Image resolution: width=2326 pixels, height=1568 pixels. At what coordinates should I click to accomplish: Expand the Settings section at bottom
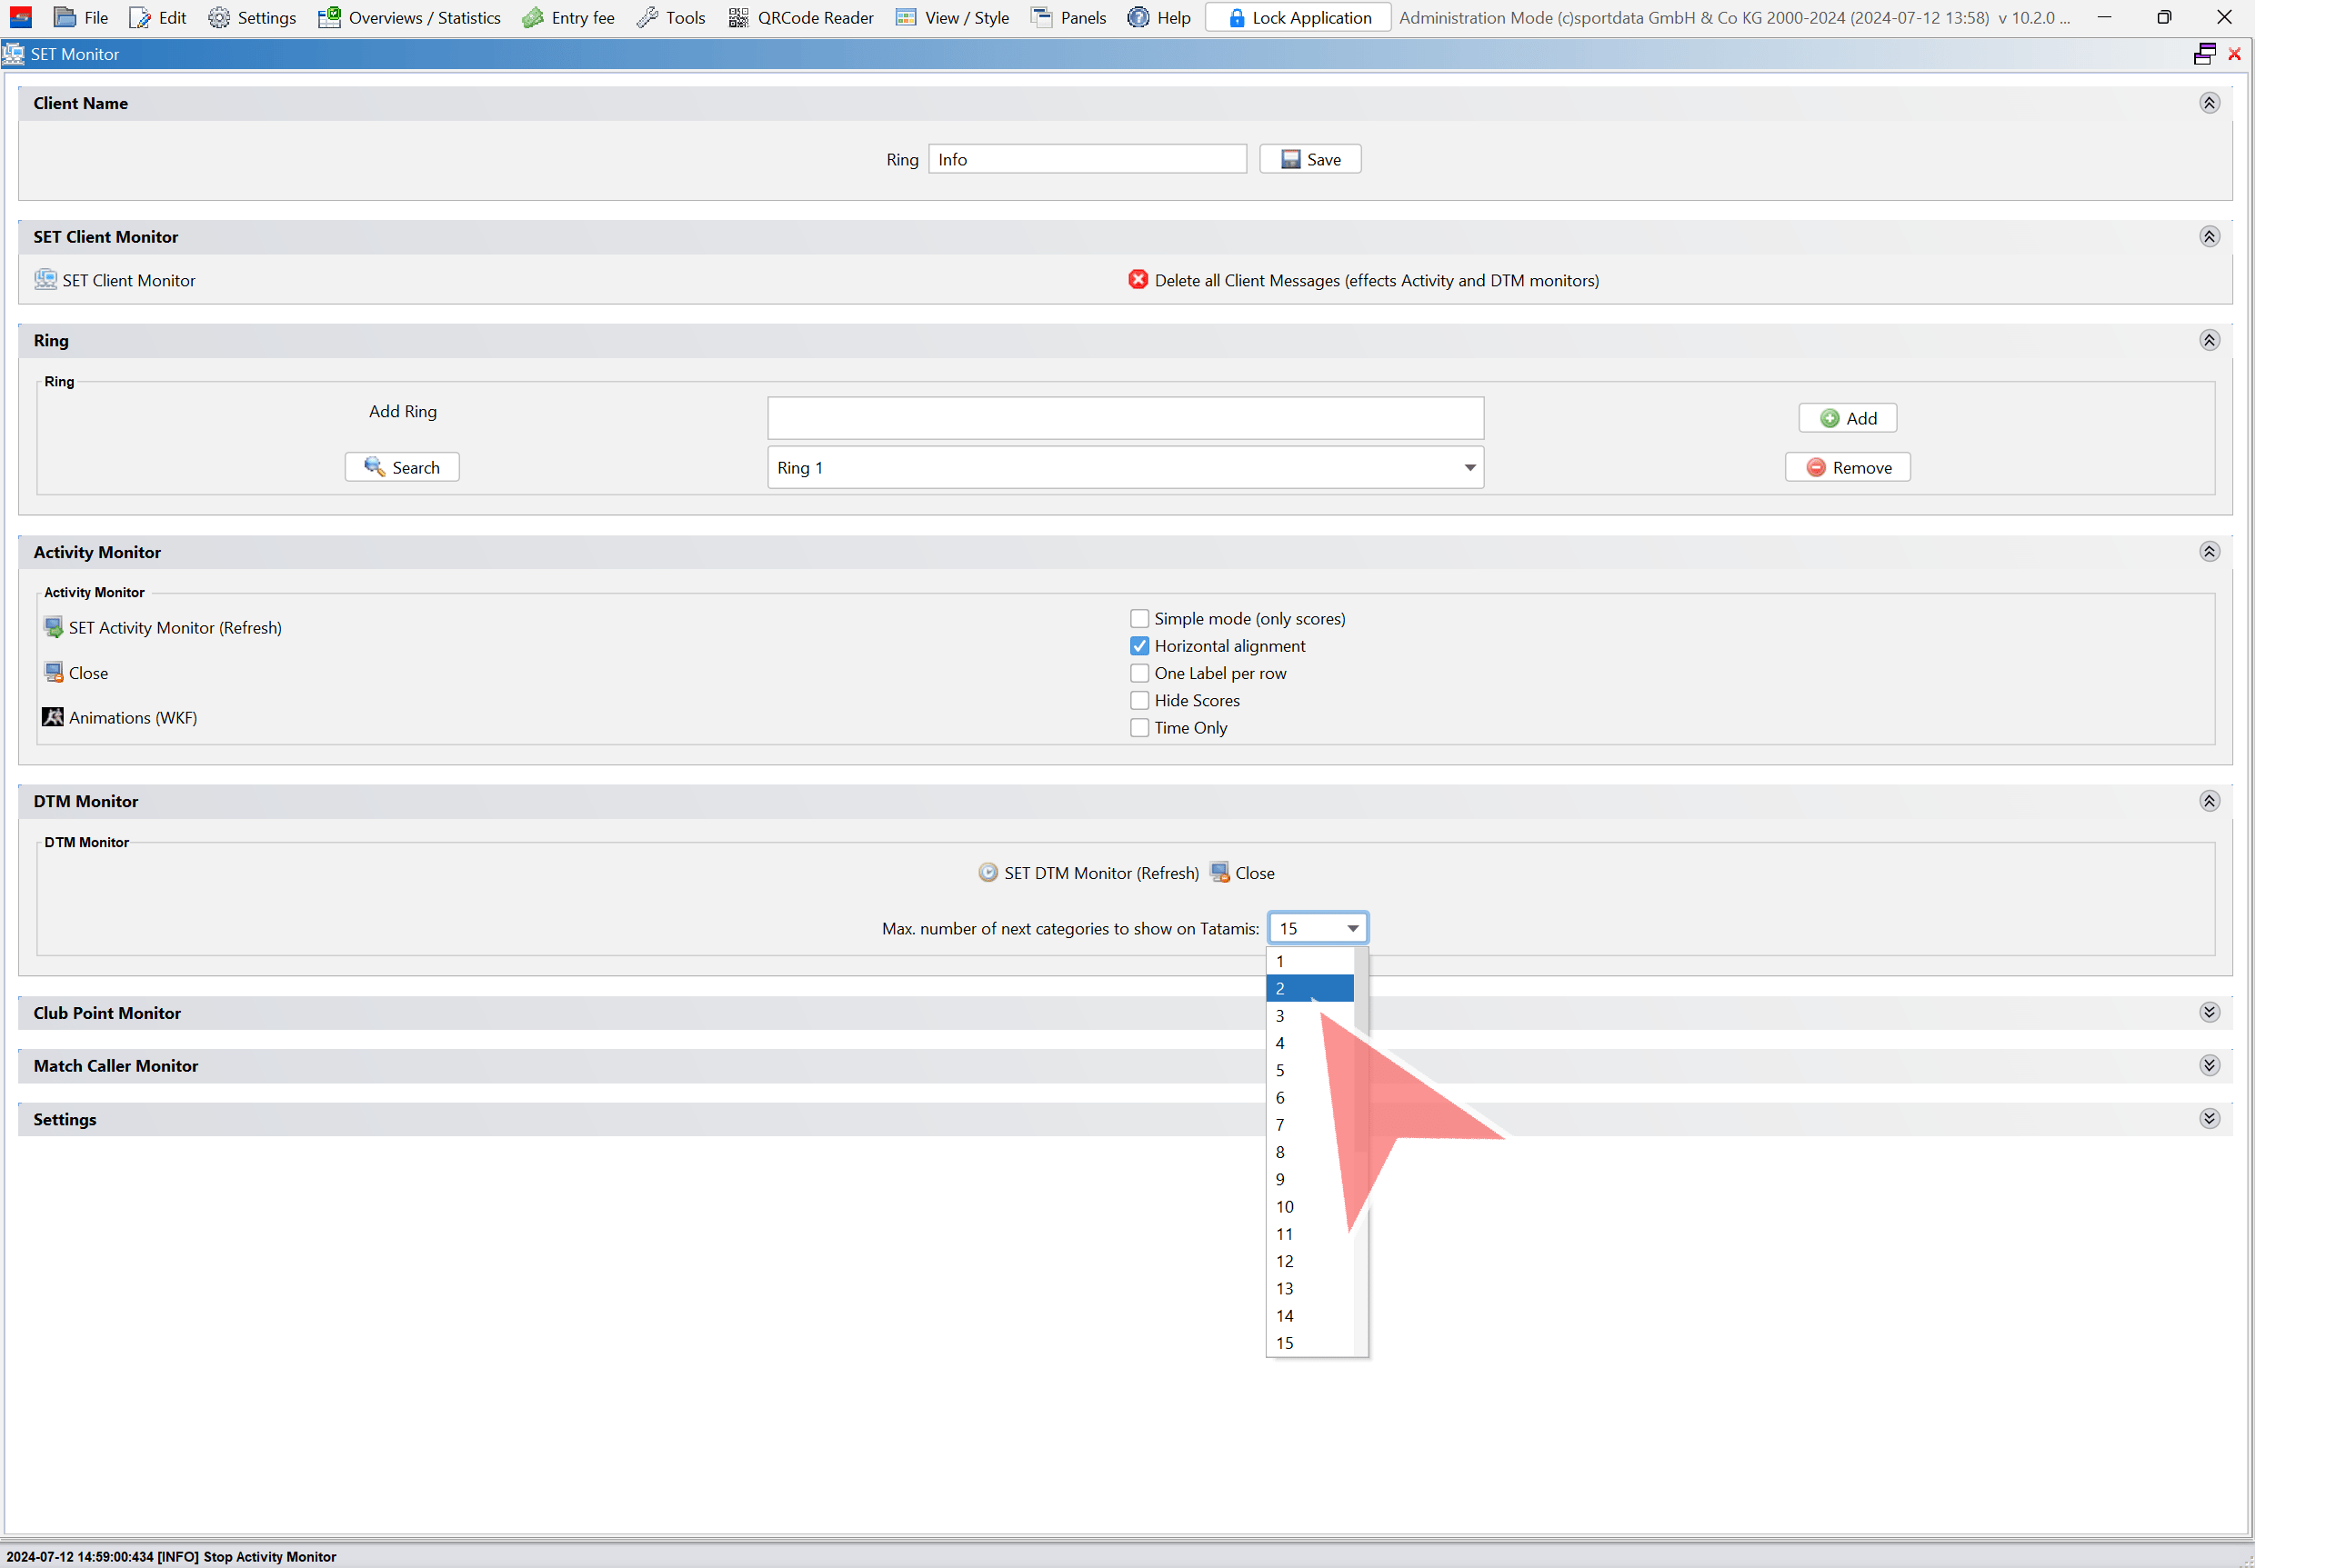2208,1119
